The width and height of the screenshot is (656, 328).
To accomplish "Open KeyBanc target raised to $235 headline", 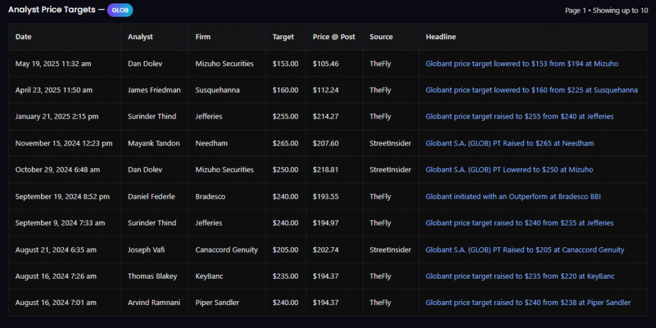I will (x=520, y=276).
